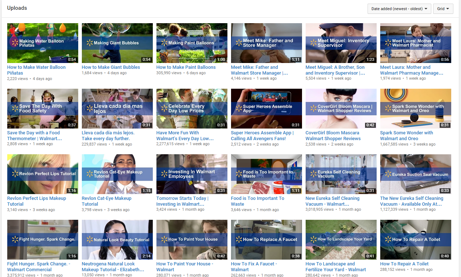The height and width of the screenshot is (277, 461).
Task: Open How To Repair A Toilet thumbnail
Action: click(x=416, y=240)
